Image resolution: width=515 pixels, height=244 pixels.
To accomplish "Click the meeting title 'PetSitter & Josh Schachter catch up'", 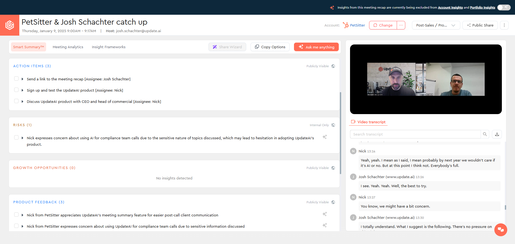I will (84, 22).
